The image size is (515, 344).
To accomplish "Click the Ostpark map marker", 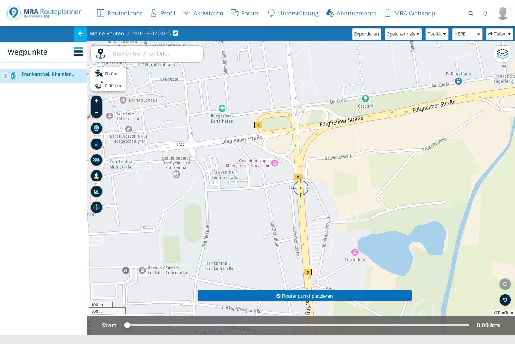I will tap(365, 99).
